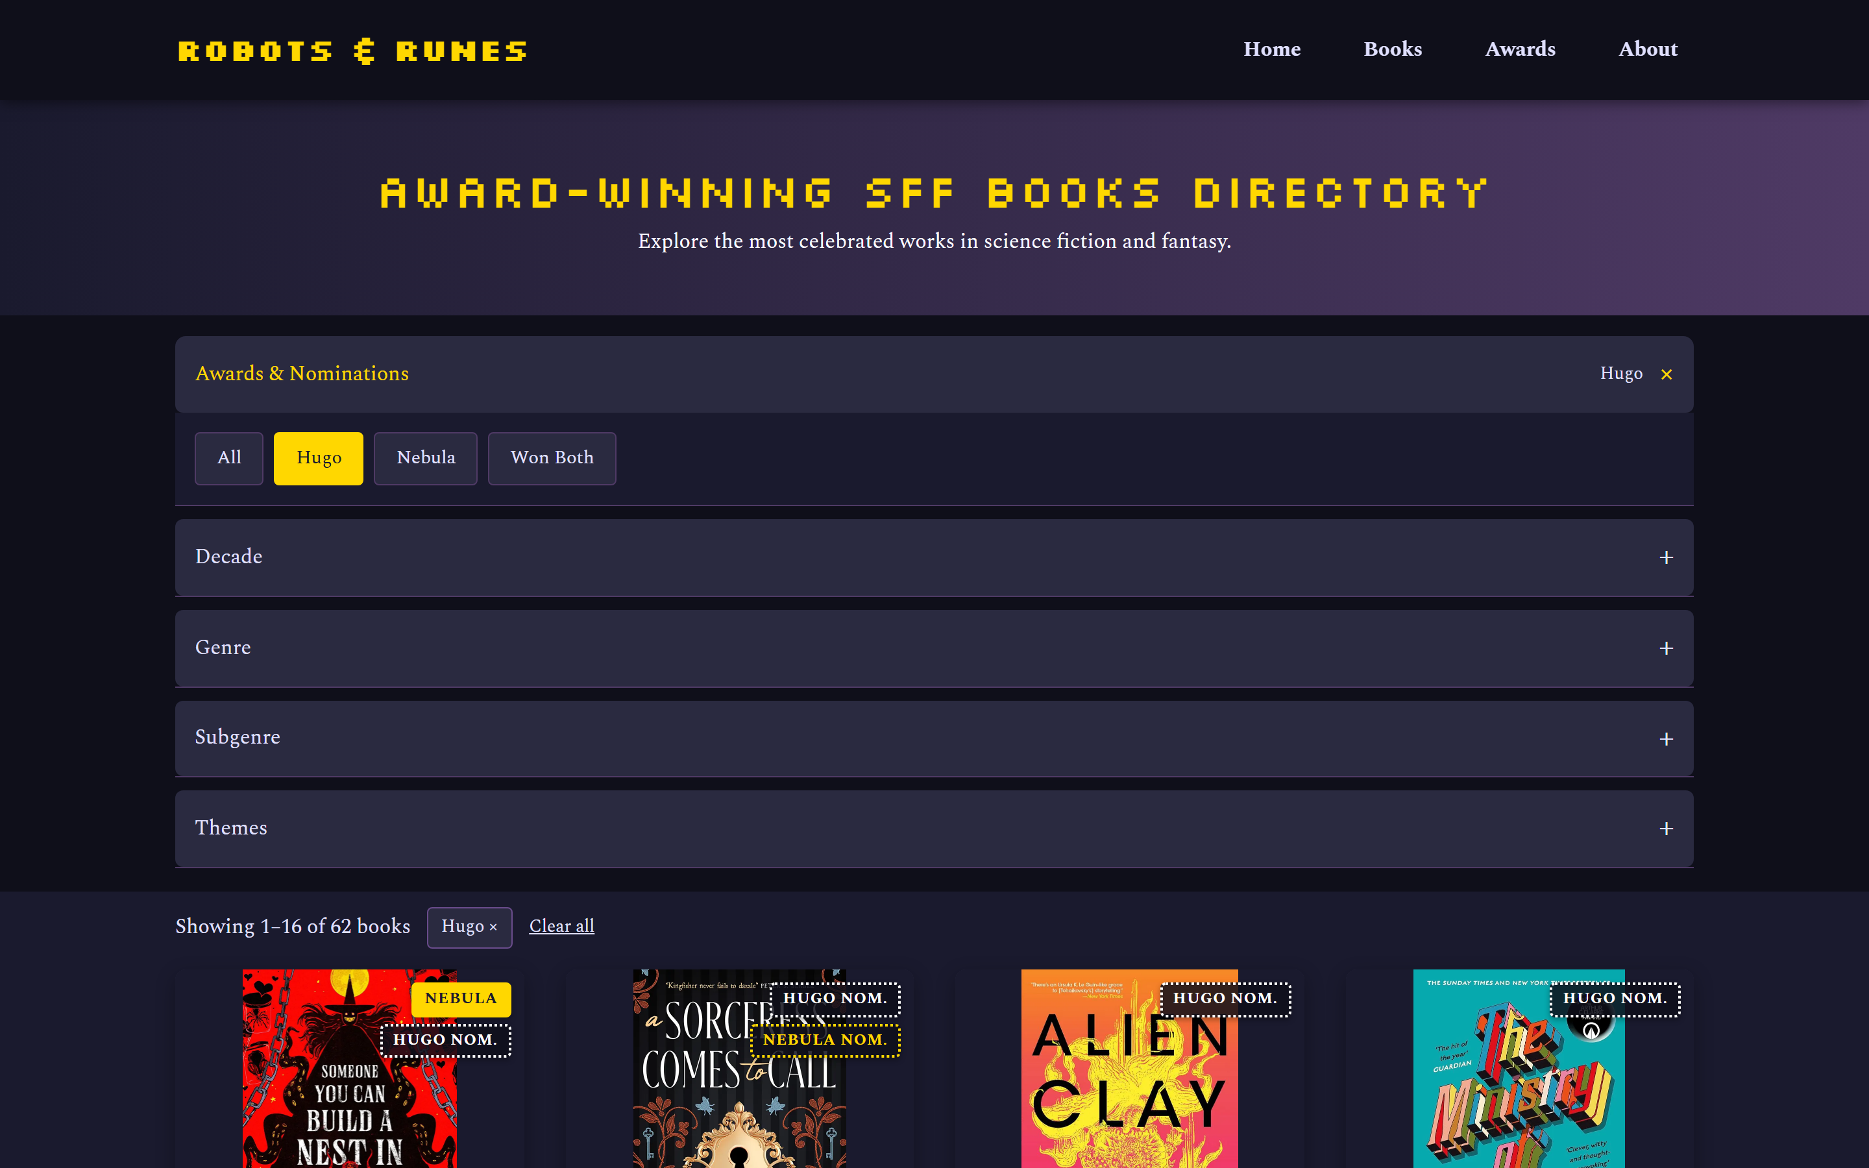Remove the Hugo × active filter tag
The width and height of the screenshot is (1869, 1168).
[x=469, y=927]
